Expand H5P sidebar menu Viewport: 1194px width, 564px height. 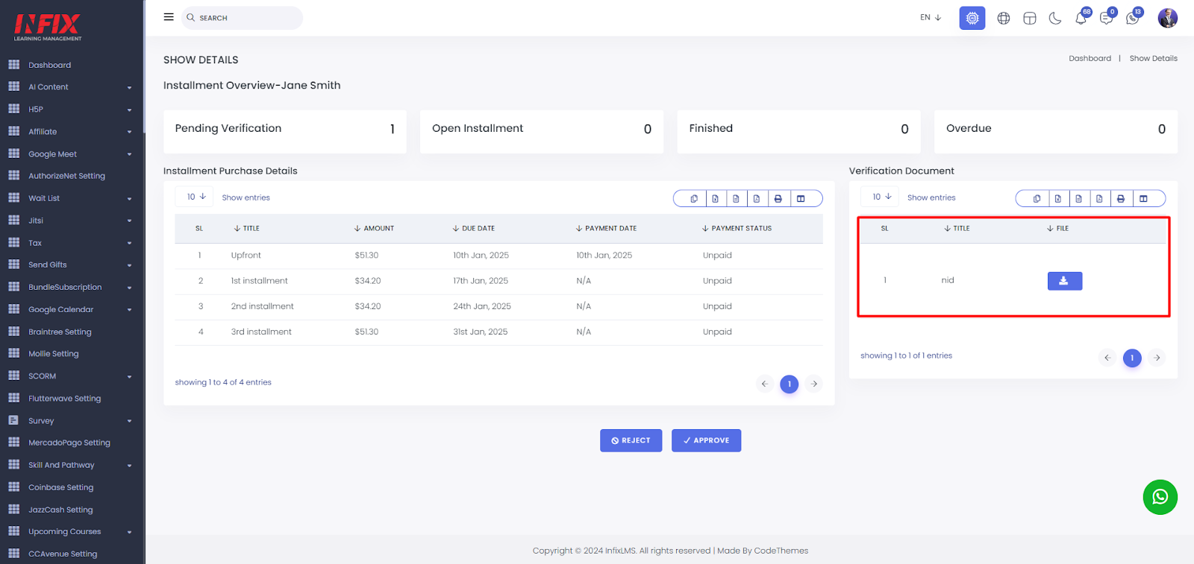click(72, 110)
